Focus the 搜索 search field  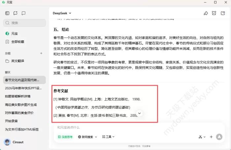(24, 23)
